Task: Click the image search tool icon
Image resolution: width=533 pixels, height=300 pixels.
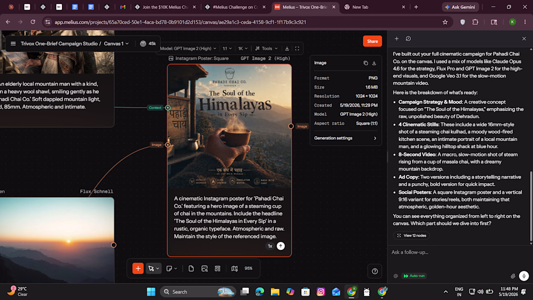Action: (204, 268)
